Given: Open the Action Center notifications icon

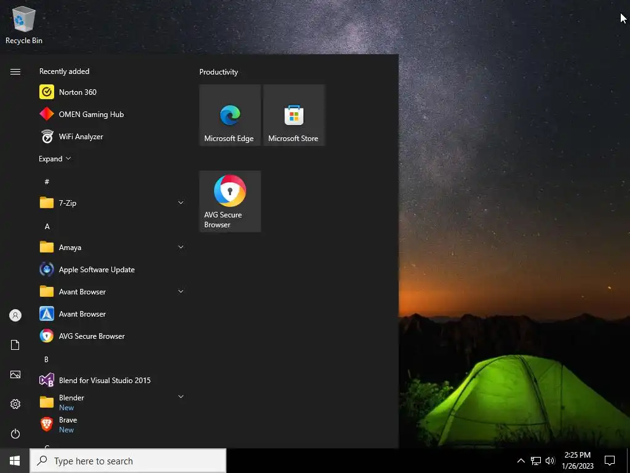Looking at the screenshot, I should (x=610, y=461).
